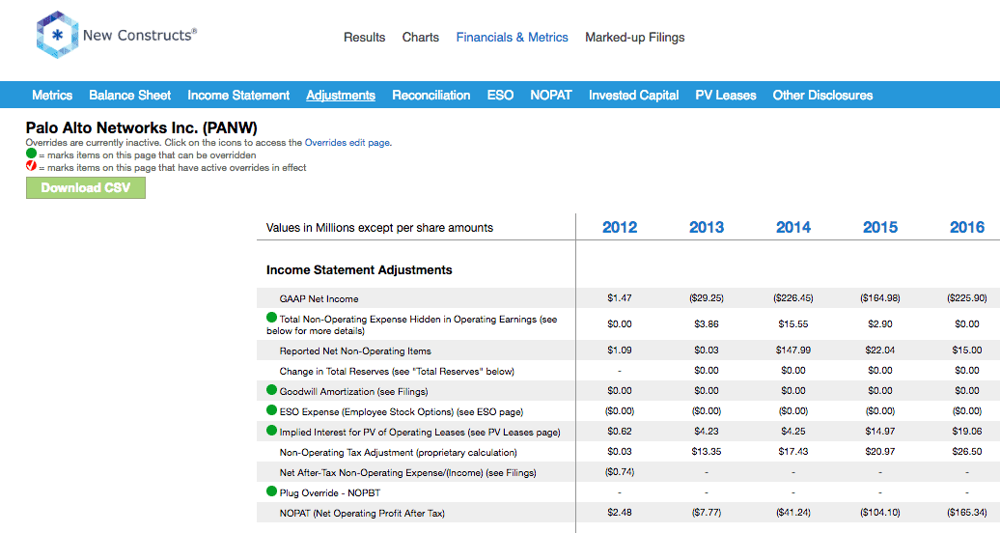Screen dimensions: 1000x533
Task: Click the Change in Total Reserves row label
Action: point(397,372)
